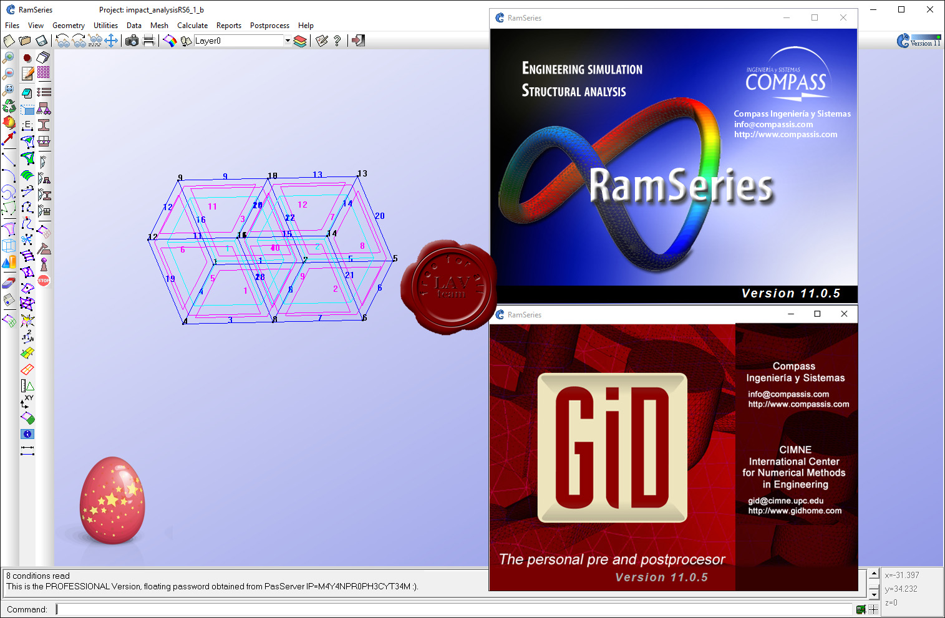The height and width of the screenshot is (618, 945).
Task: Open the Calculate menu
Action: pos(192,26)
